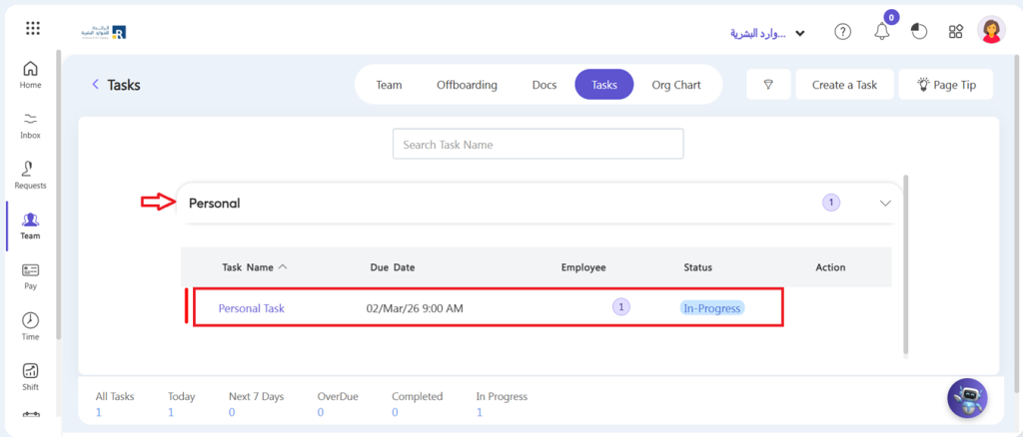The image size is (1023, 437).
Task: Switch to the Offboarding tab
Action: (467, 85)
